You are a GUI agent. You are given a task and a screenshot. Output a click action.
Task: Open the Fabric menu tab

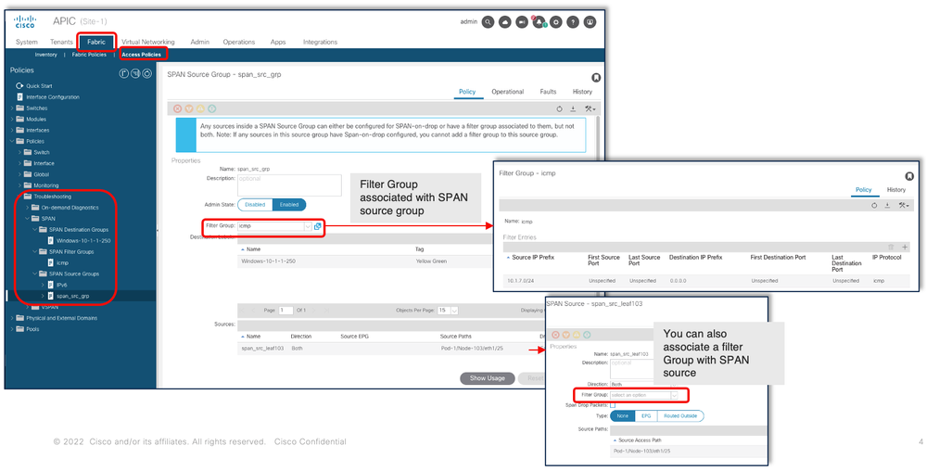(96, 42)
